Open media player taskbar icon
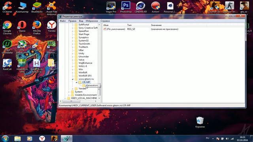Viewport: 253px width, 142px height. coord(30,138)
